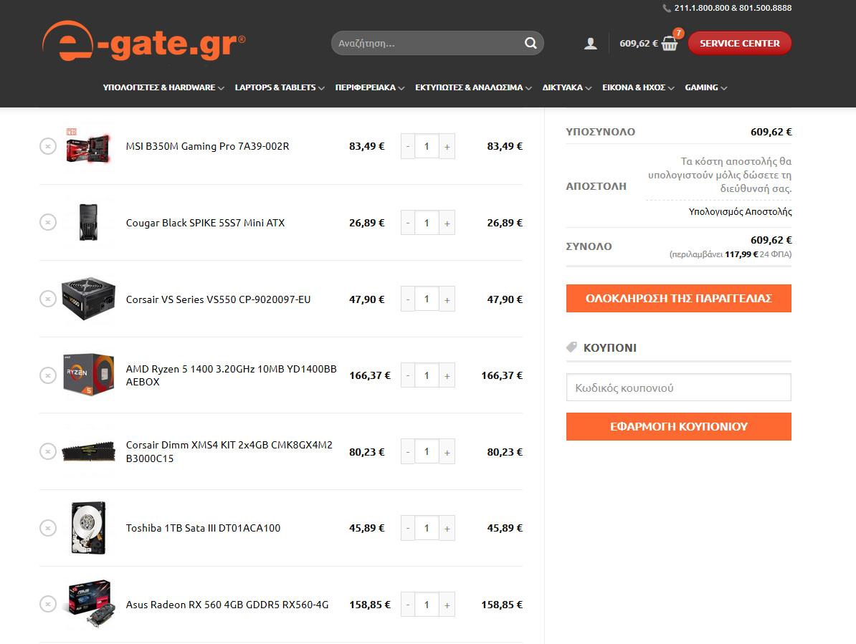Click the e-gate.gr logo
856x644 pixels.
pos(143,41)
